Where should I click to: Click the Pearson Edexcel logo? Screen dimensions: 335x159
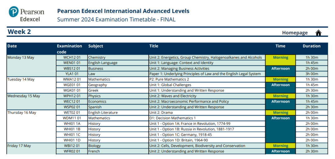coord(26,14)
